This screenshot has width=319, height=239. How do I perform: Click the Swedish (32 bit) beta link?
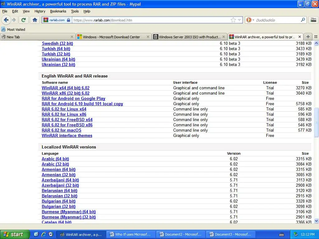coord(57,43)
